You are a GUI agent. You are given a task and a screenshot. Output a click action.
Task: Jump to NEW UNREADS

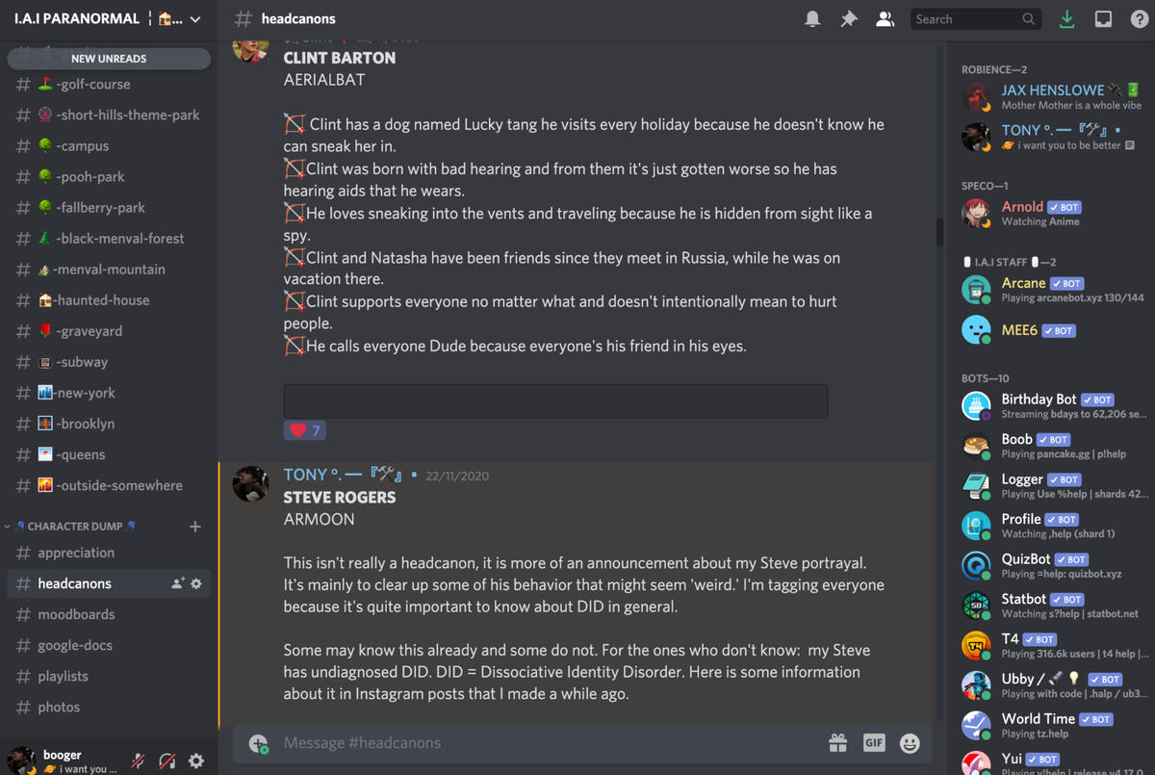109,59
